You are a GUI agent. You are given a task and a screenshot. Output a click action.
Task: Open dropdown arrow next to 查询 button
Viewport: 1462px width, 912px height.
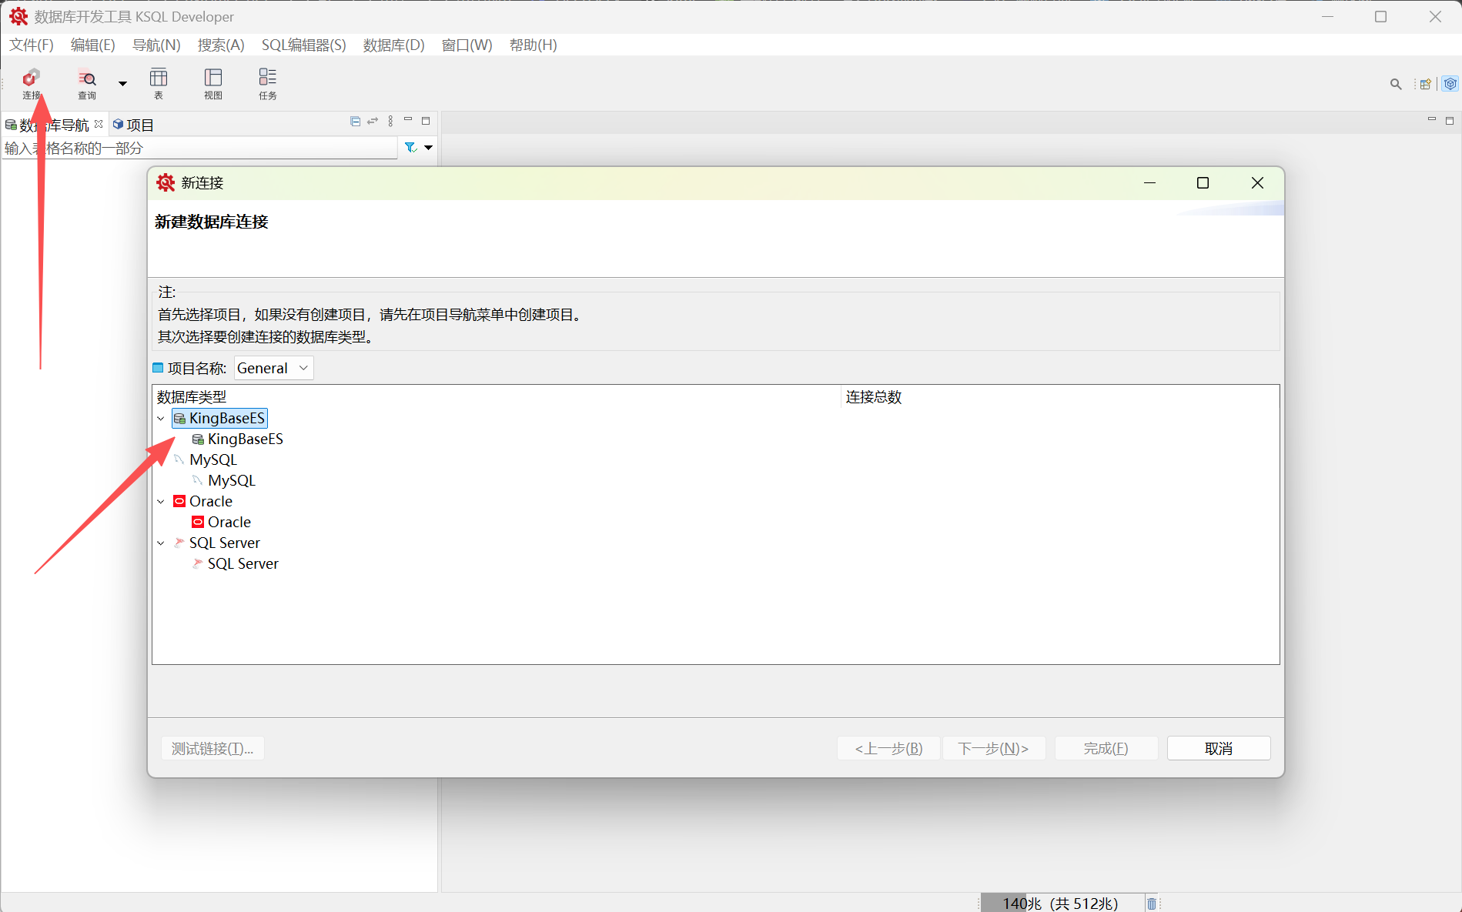click(122, 84)
